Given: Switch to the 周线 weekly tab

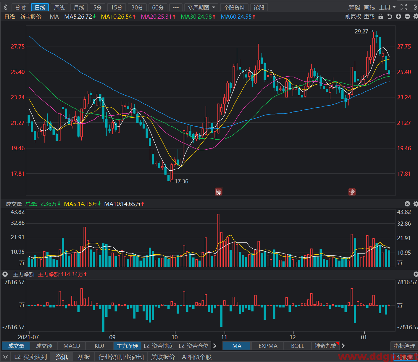Looking at the screenshot, I should [59, 7].
